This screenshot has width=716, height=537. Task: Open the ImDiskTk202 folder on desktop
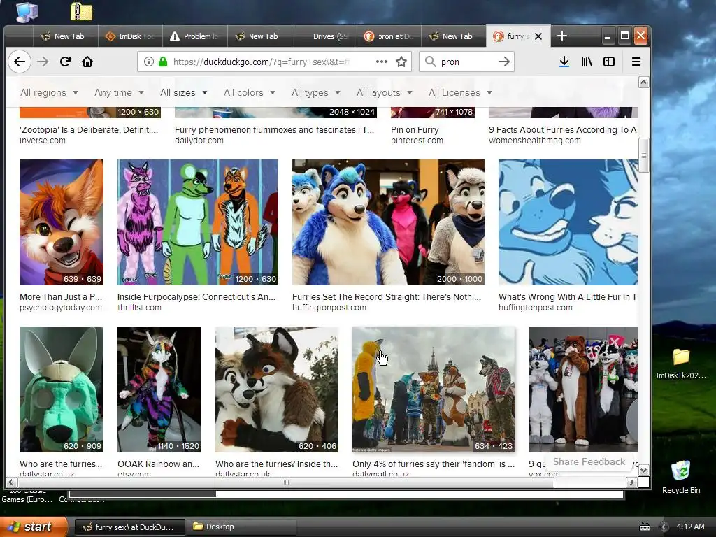tap(681, 364)
